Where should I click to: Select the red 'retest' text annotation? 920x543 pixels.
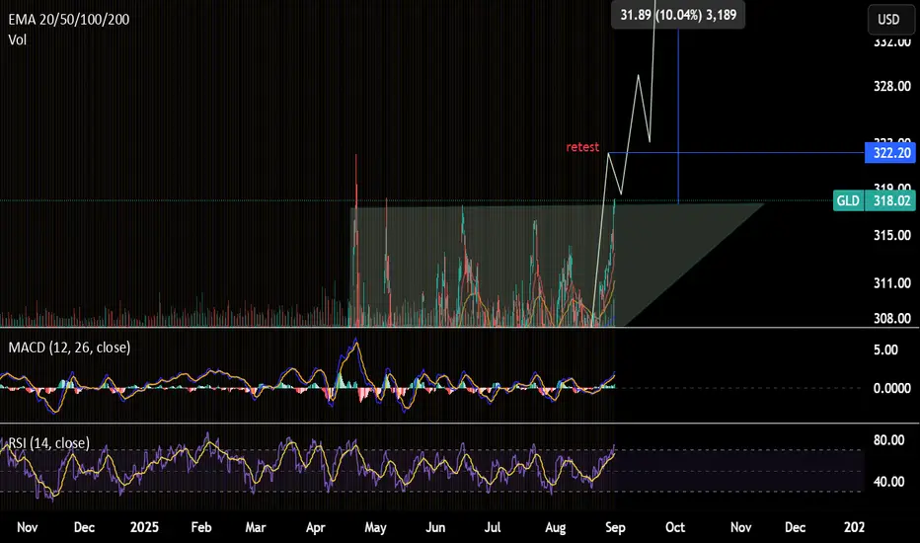coord(582,147)
